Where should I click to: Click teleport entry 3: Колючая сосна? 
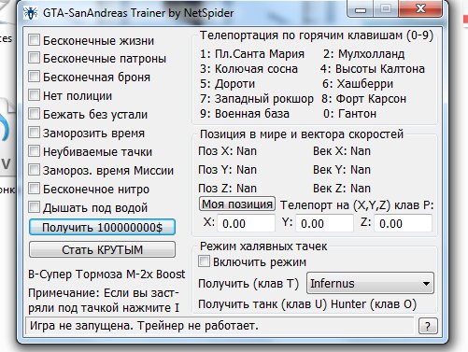[248, 69]
